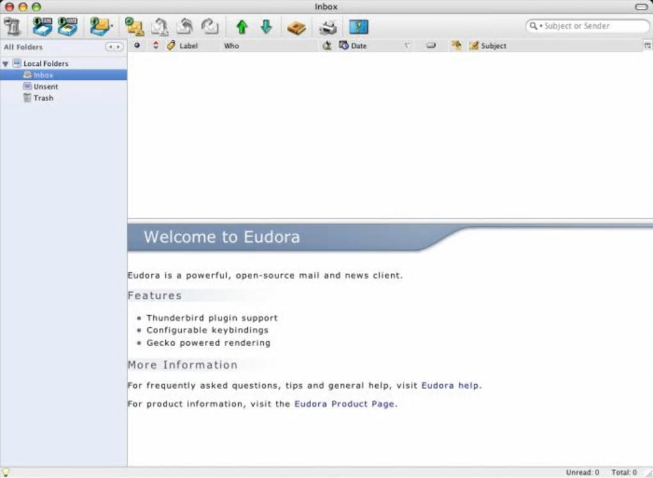This screenshot has width=653, height=478.
Task: Click the Reply toolbar icon
Action: point(134,27)
